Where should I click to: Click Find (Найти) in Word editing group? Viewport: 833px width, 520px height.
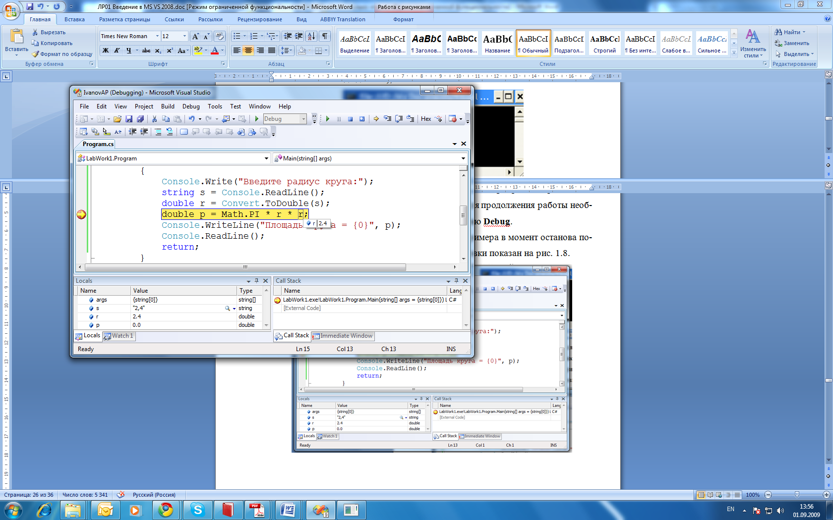789,32
